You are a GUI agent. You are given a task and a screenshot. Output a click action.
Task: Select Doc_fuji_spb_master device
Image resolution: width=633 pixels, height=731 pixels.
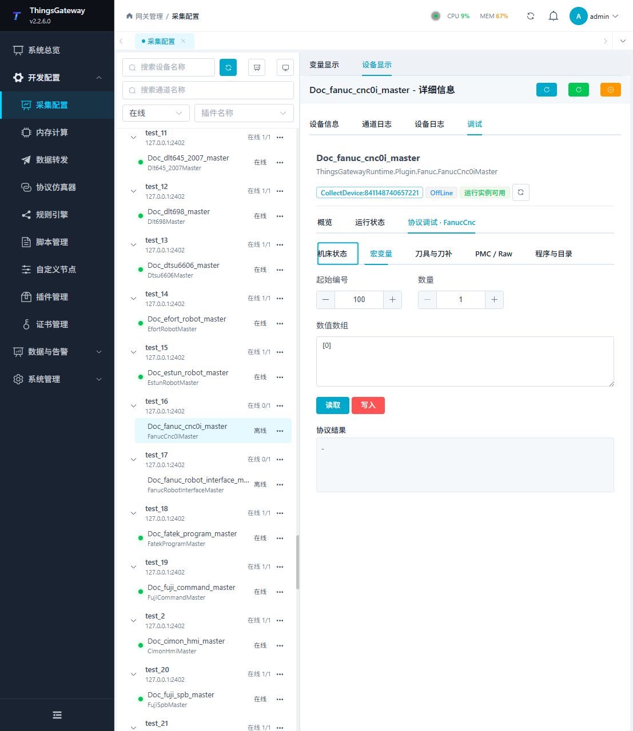213,699
